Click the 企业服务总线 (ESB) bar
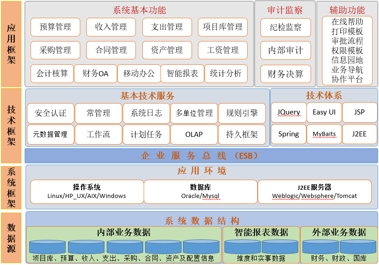This screenshot has height=265, width=379. [201, 156]
